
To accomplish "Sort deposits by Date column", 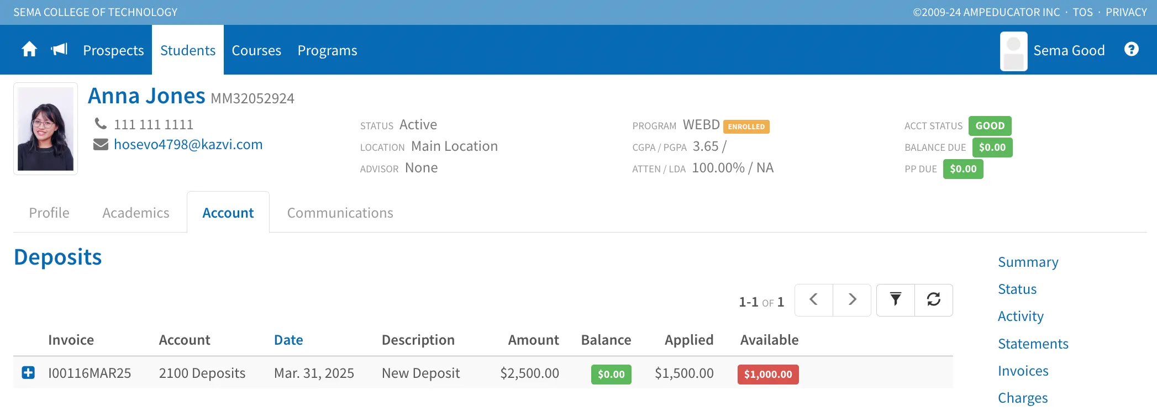I will (x=288, y=340).
